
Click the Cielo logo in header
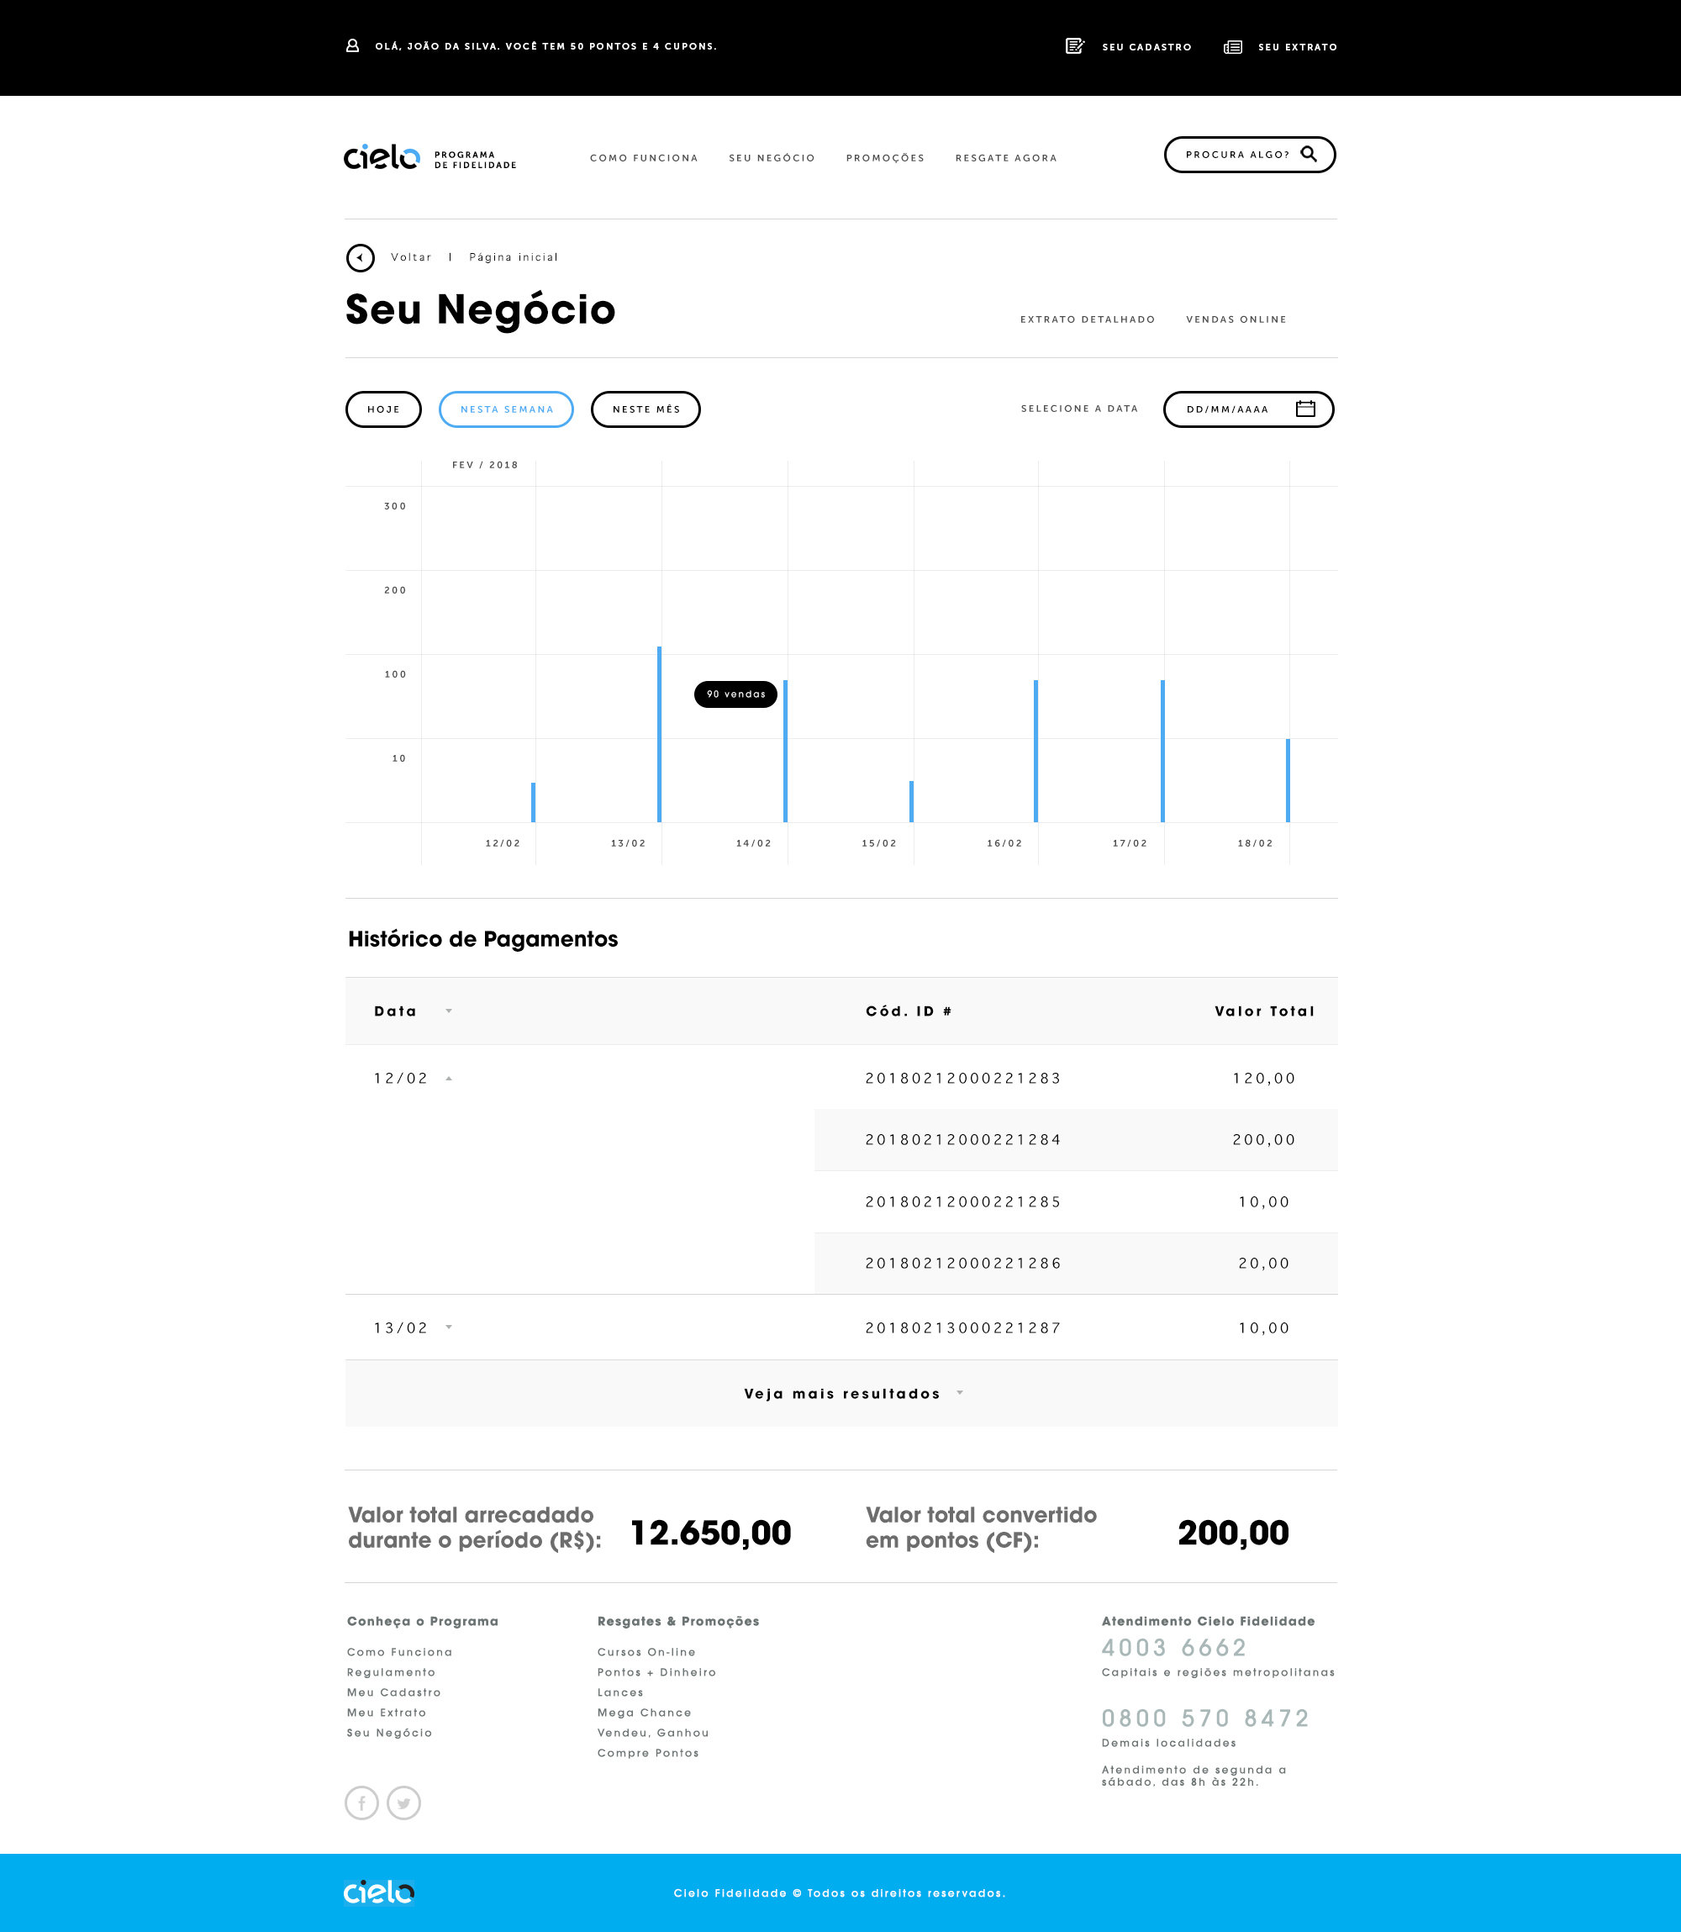click(x=382, y=156)
